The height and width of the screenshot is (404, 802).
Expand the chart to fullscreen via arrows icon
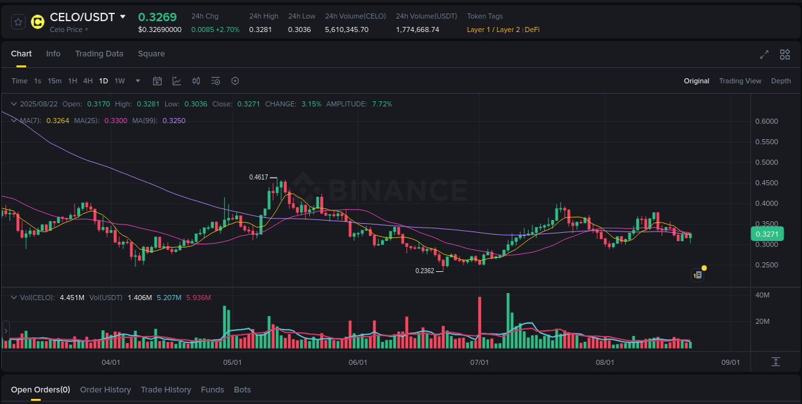point(764,55)
